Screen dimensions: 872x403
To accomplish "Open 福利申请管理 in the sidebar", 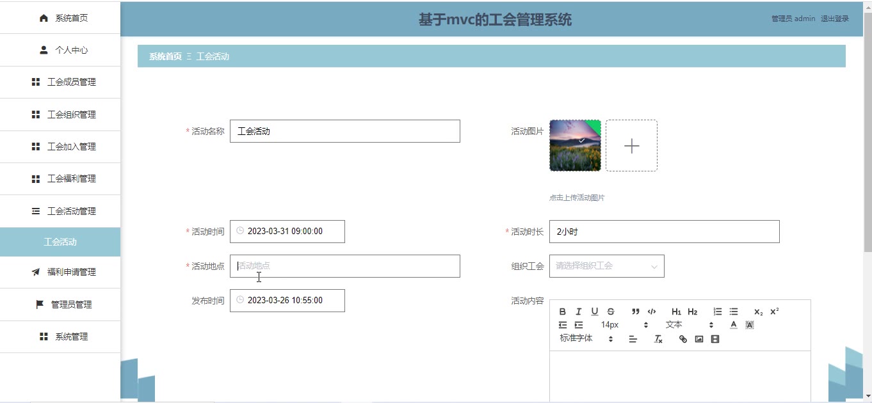I will coord(60,272).
